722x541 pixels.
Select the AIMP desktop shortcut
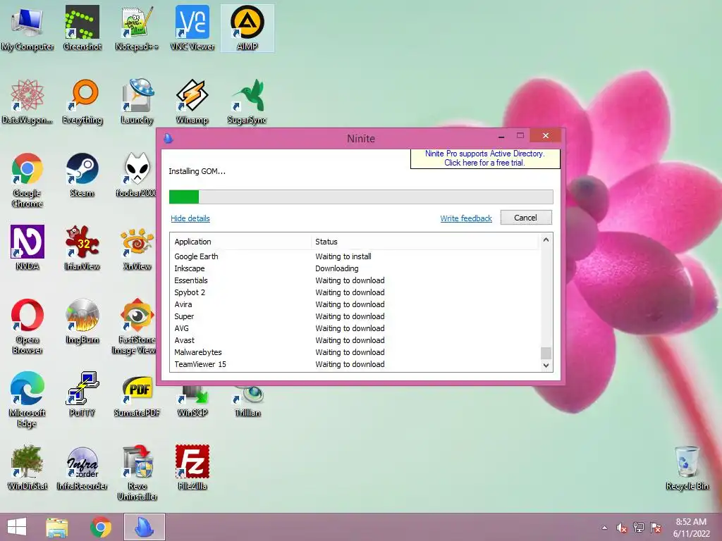tap(247, 28)
